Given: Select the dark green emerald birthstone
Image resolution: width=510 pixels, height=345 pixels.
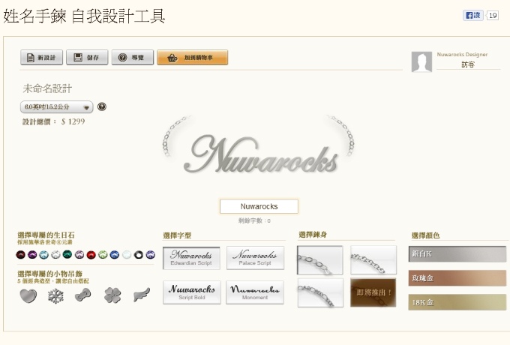Looking at the screenshot, I should 67,254.
